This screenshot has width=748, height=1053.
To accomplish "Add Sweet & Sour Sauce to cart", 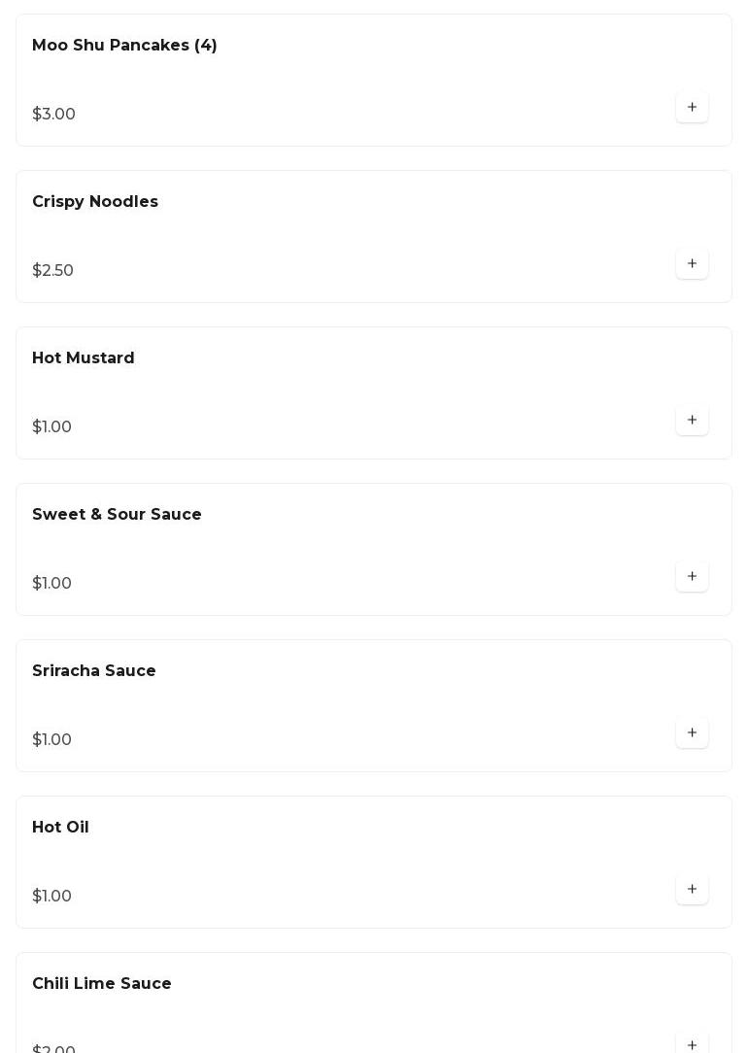I will 692,577.
